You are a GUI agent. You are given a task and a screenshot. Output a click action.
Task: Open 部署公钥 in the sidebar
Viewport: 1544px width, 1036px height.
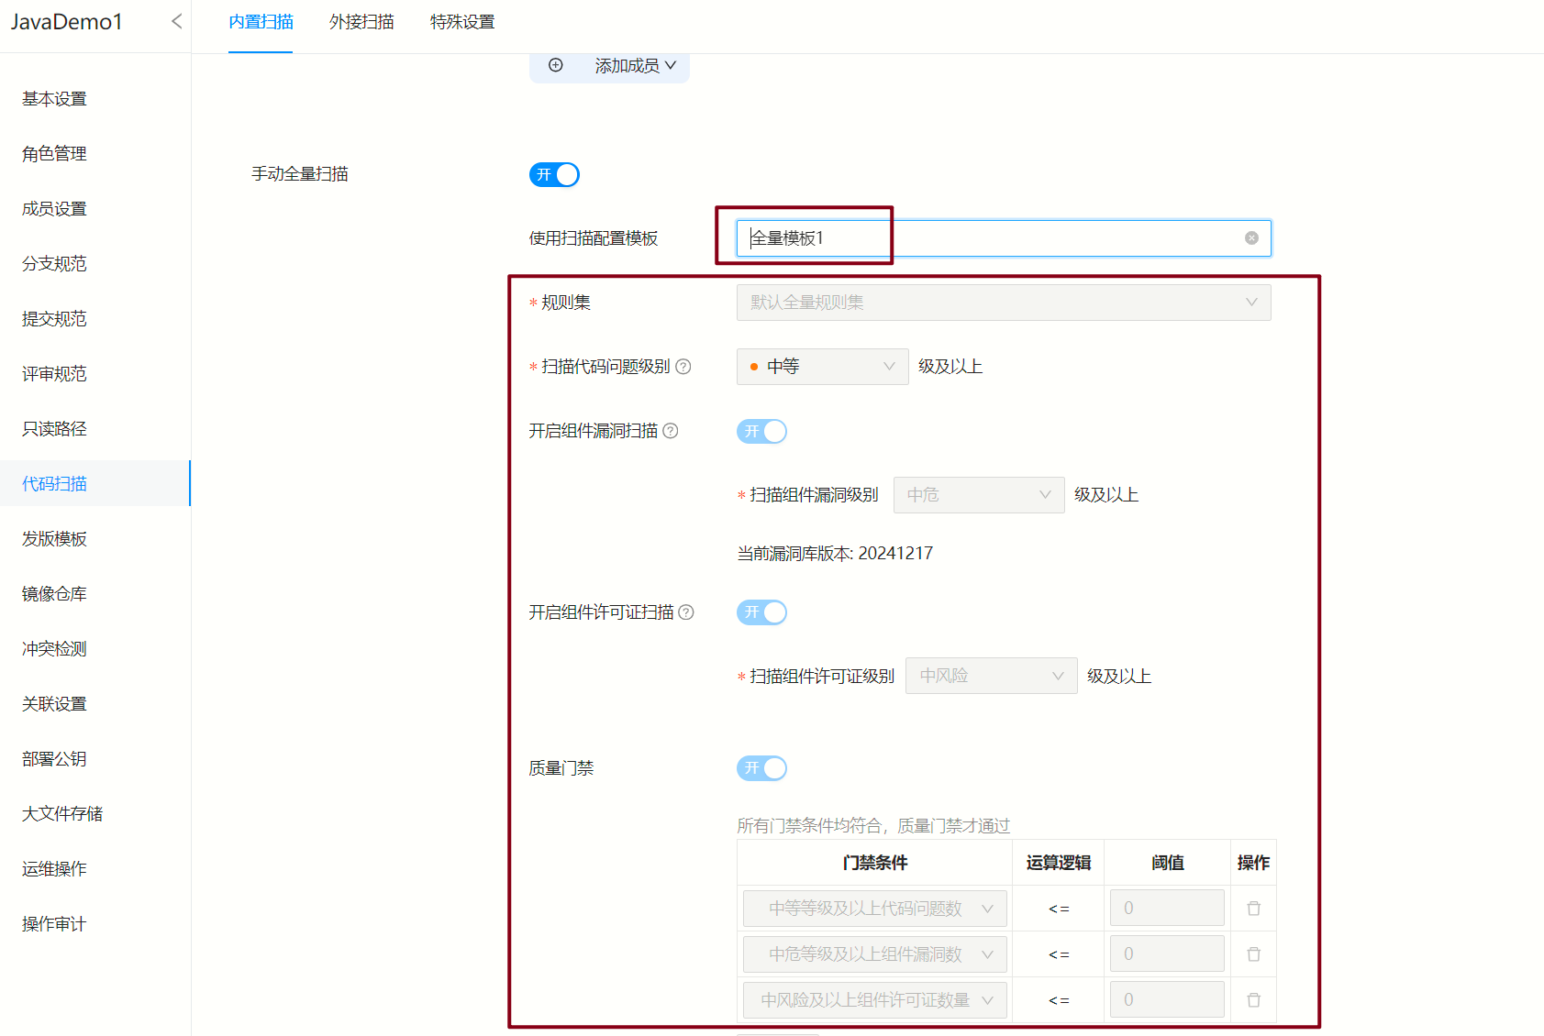tap(54, 759)
